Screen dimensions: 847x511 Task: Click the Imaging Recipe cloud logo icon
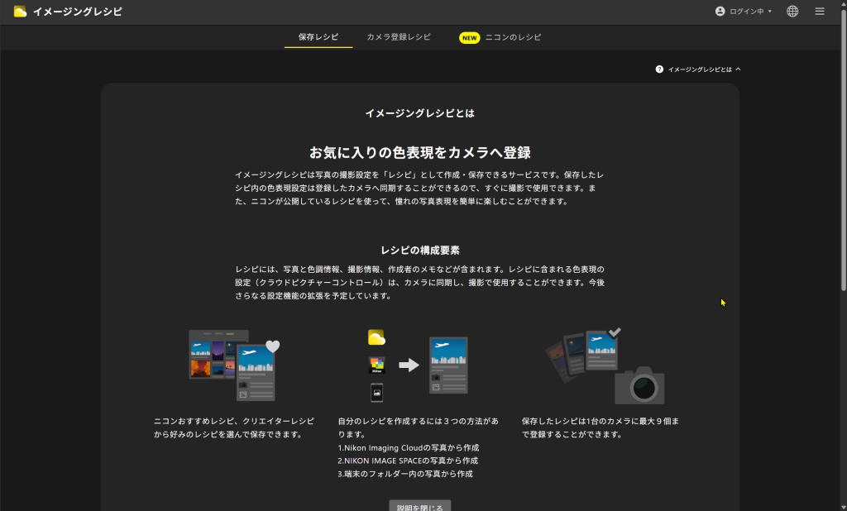pyautogui.click(x=20, y=12)
